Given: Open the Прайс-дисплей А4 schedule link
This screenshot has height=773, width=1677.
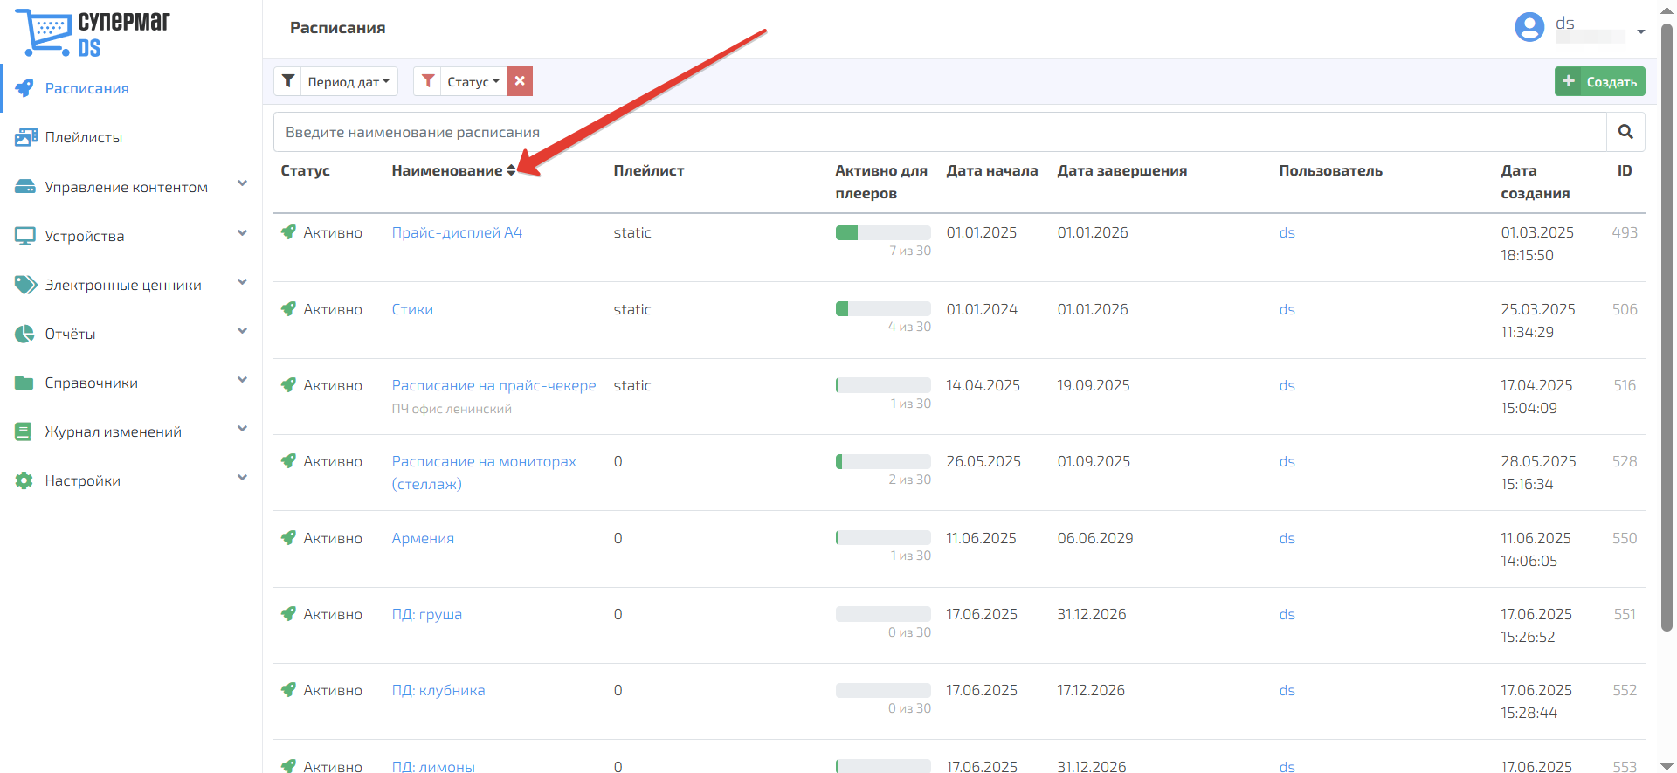Looking at the screenshot, I should point(457,232).
